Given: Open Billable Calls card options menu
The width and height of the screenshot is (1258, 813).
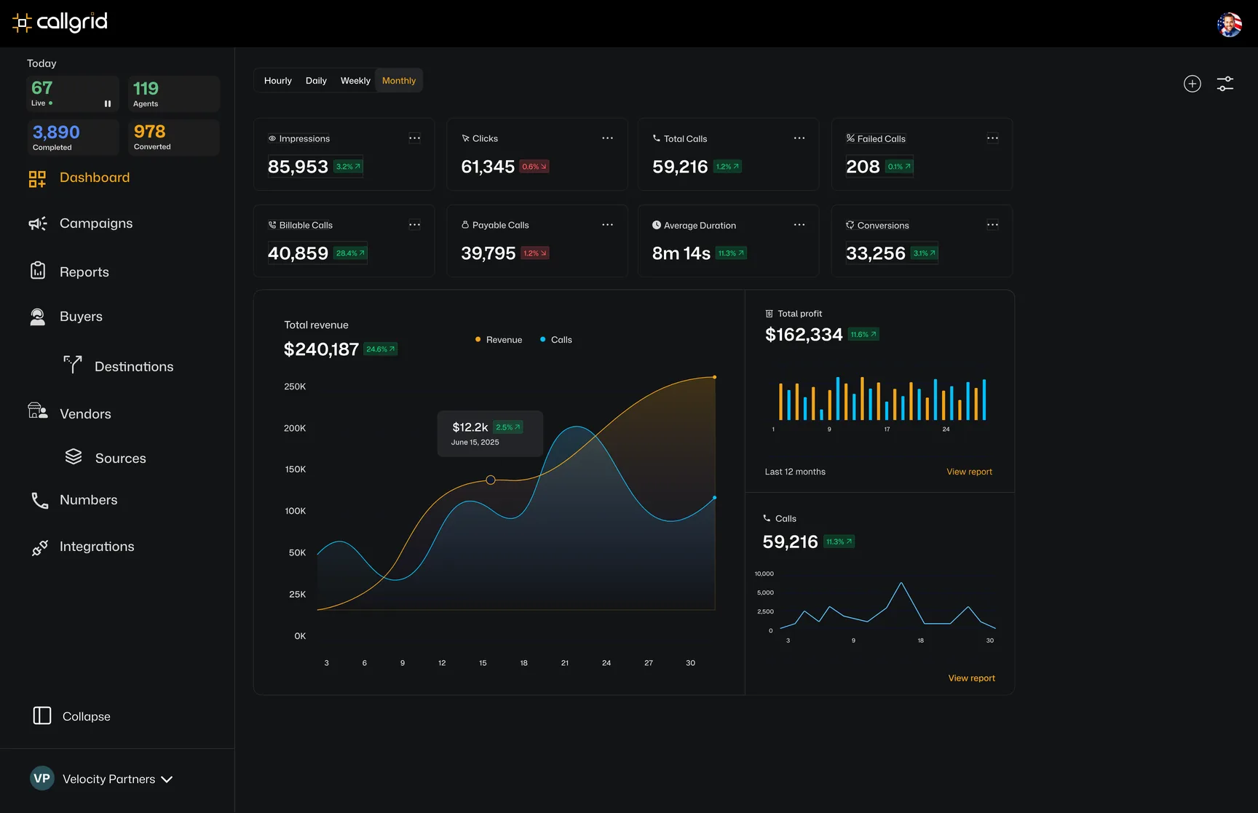Looking at the screenshot, I should [415, 225].
